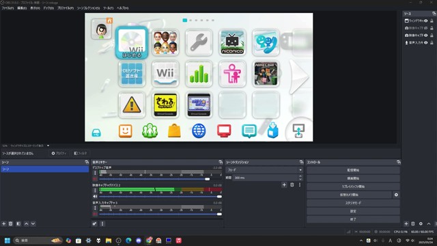Screen dimensions: 437x246
Task: Start streaming with 配信開始 button
Action: click(353, 170)
